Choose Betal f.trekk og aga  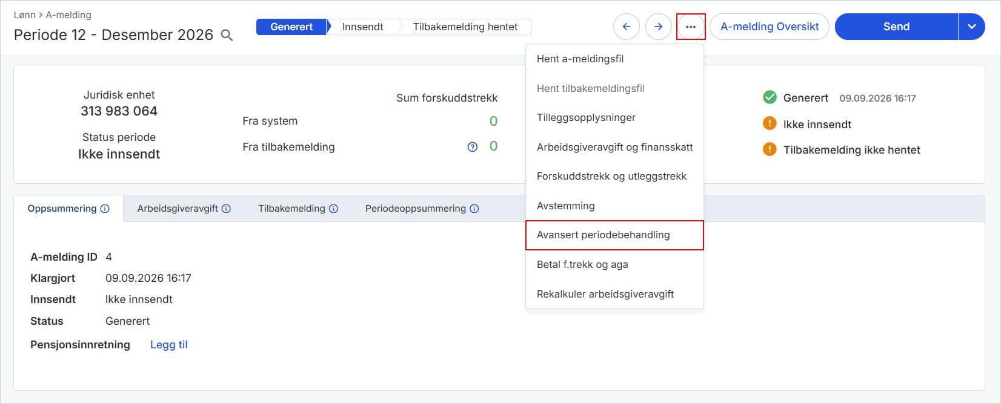coord(614,264)
